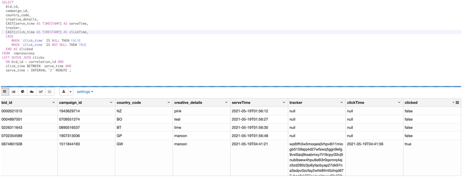Click the SELECT keyword in the editor
The width and height of the screenshot is (463, 177).
(8, 2)
